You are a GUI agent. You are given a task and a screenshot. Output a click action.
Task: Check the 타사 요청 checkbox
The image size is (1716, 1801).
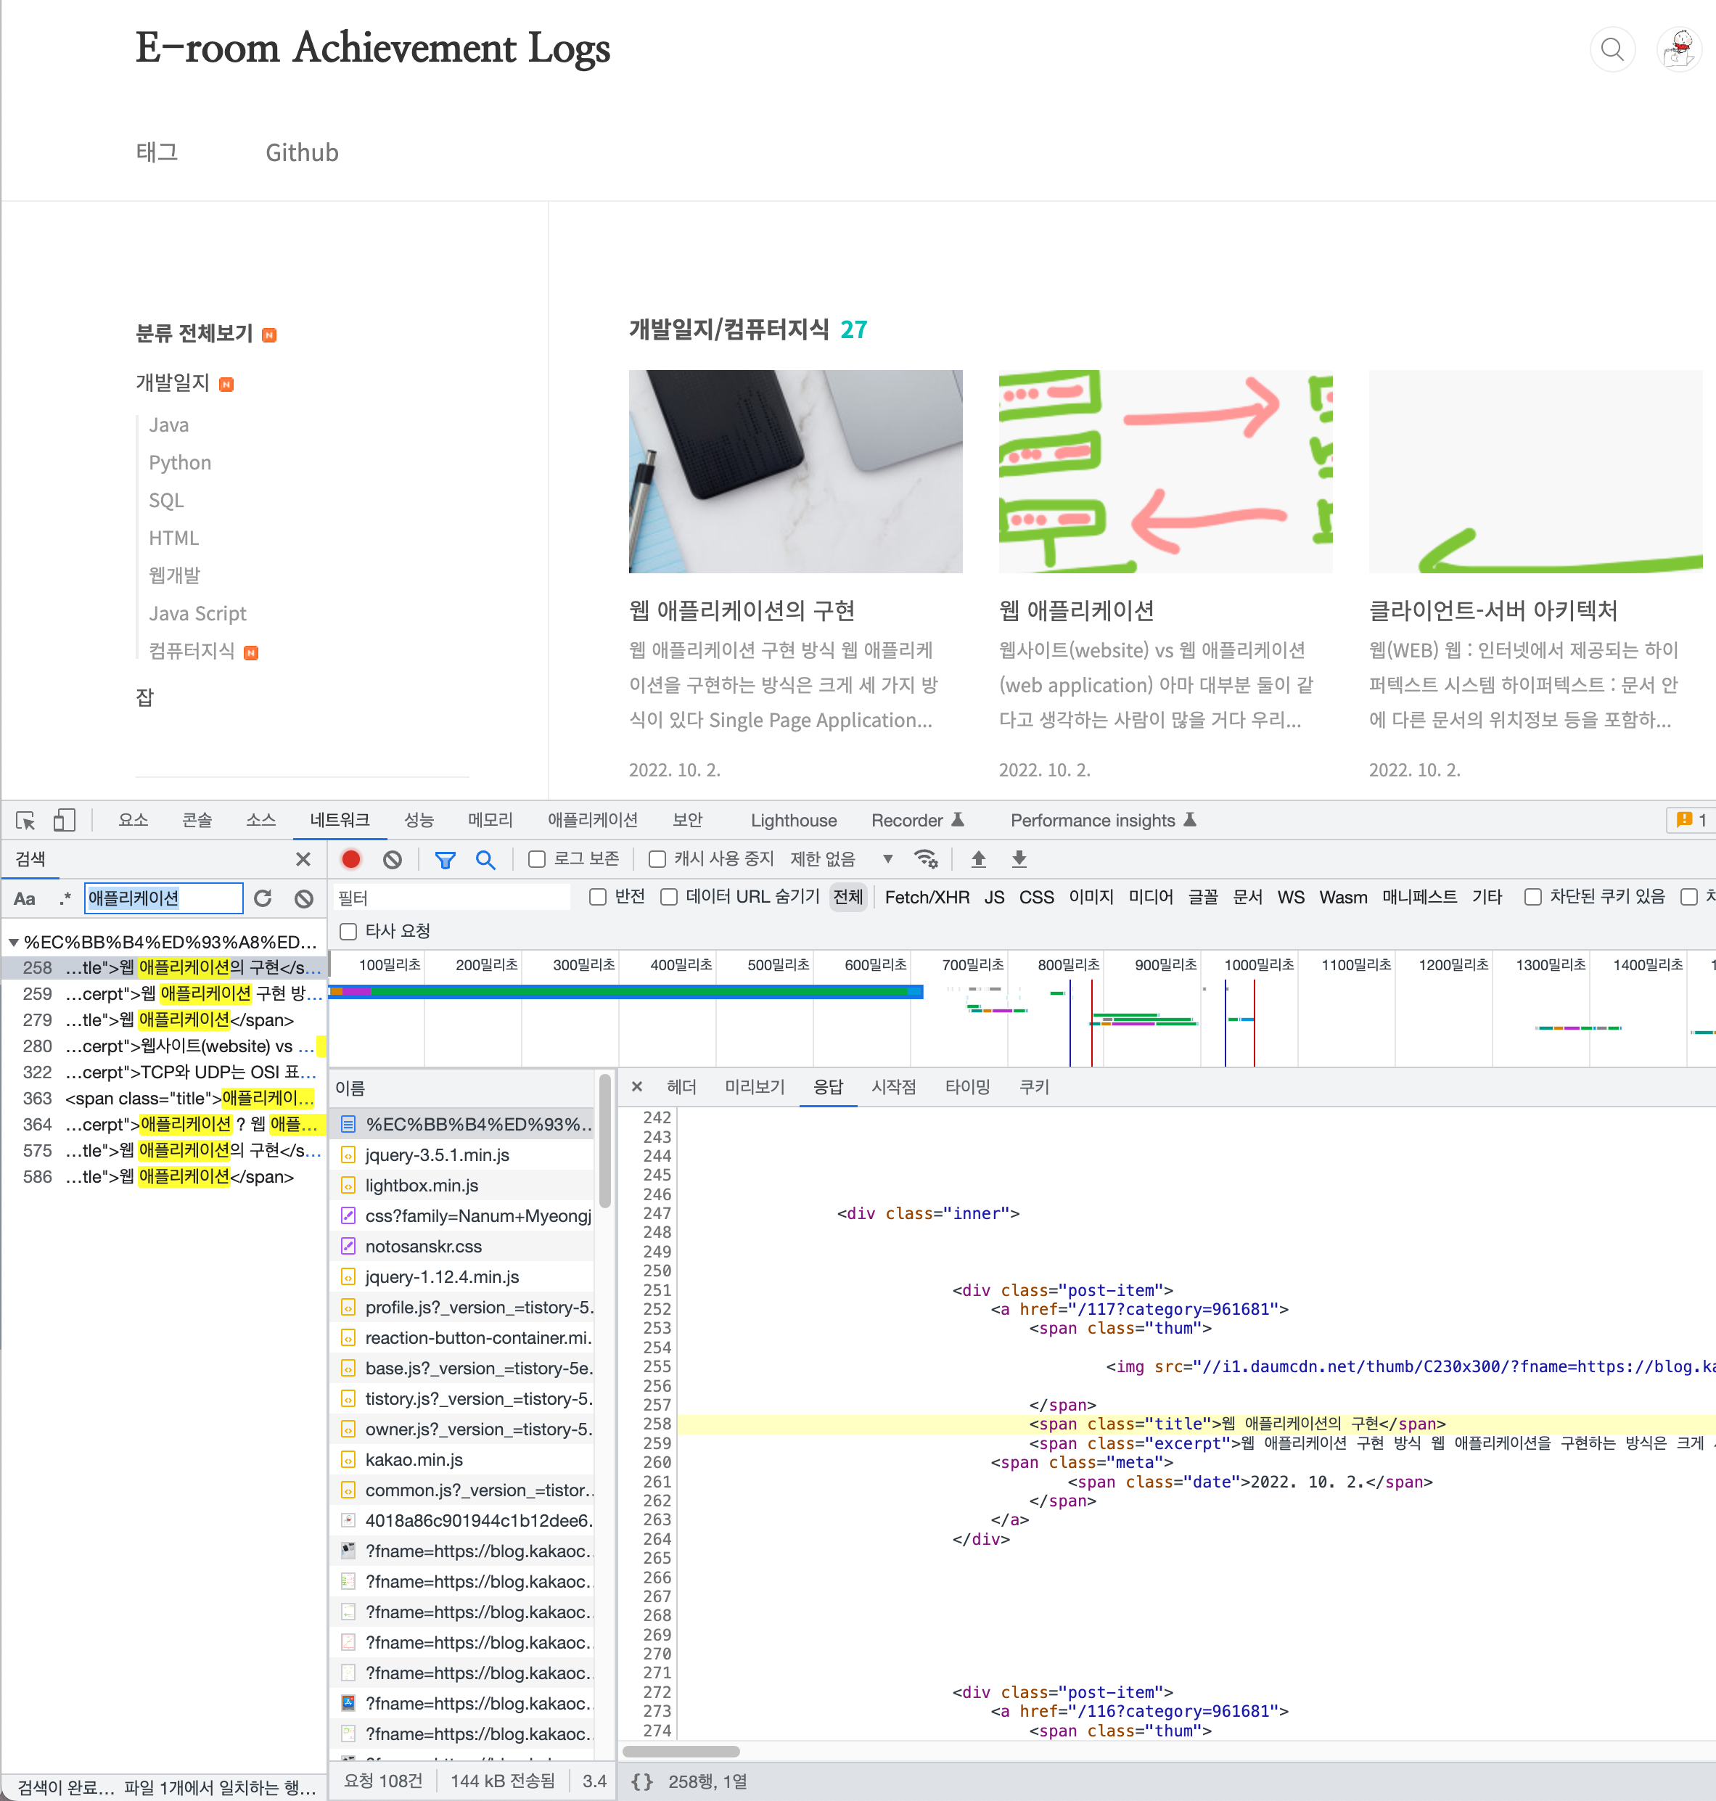(348, 931)
